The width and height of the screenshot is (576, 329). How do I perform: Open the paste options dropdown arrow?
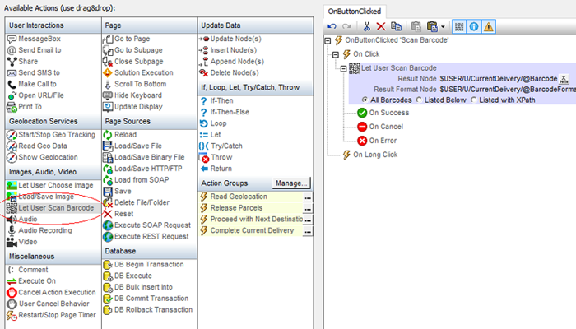tap(444, 26)
